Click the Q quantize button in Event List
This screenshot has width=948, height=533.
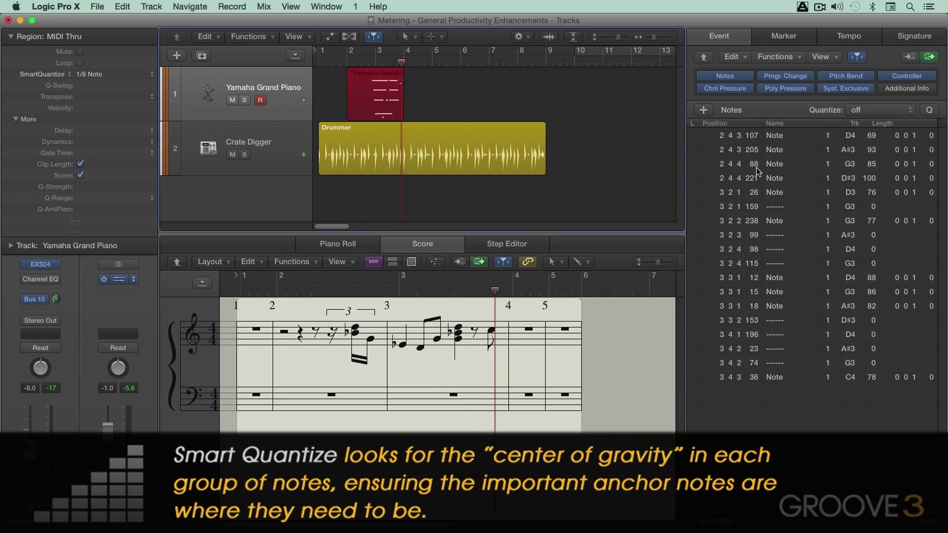pyautogui.click(x=929, y=110)
